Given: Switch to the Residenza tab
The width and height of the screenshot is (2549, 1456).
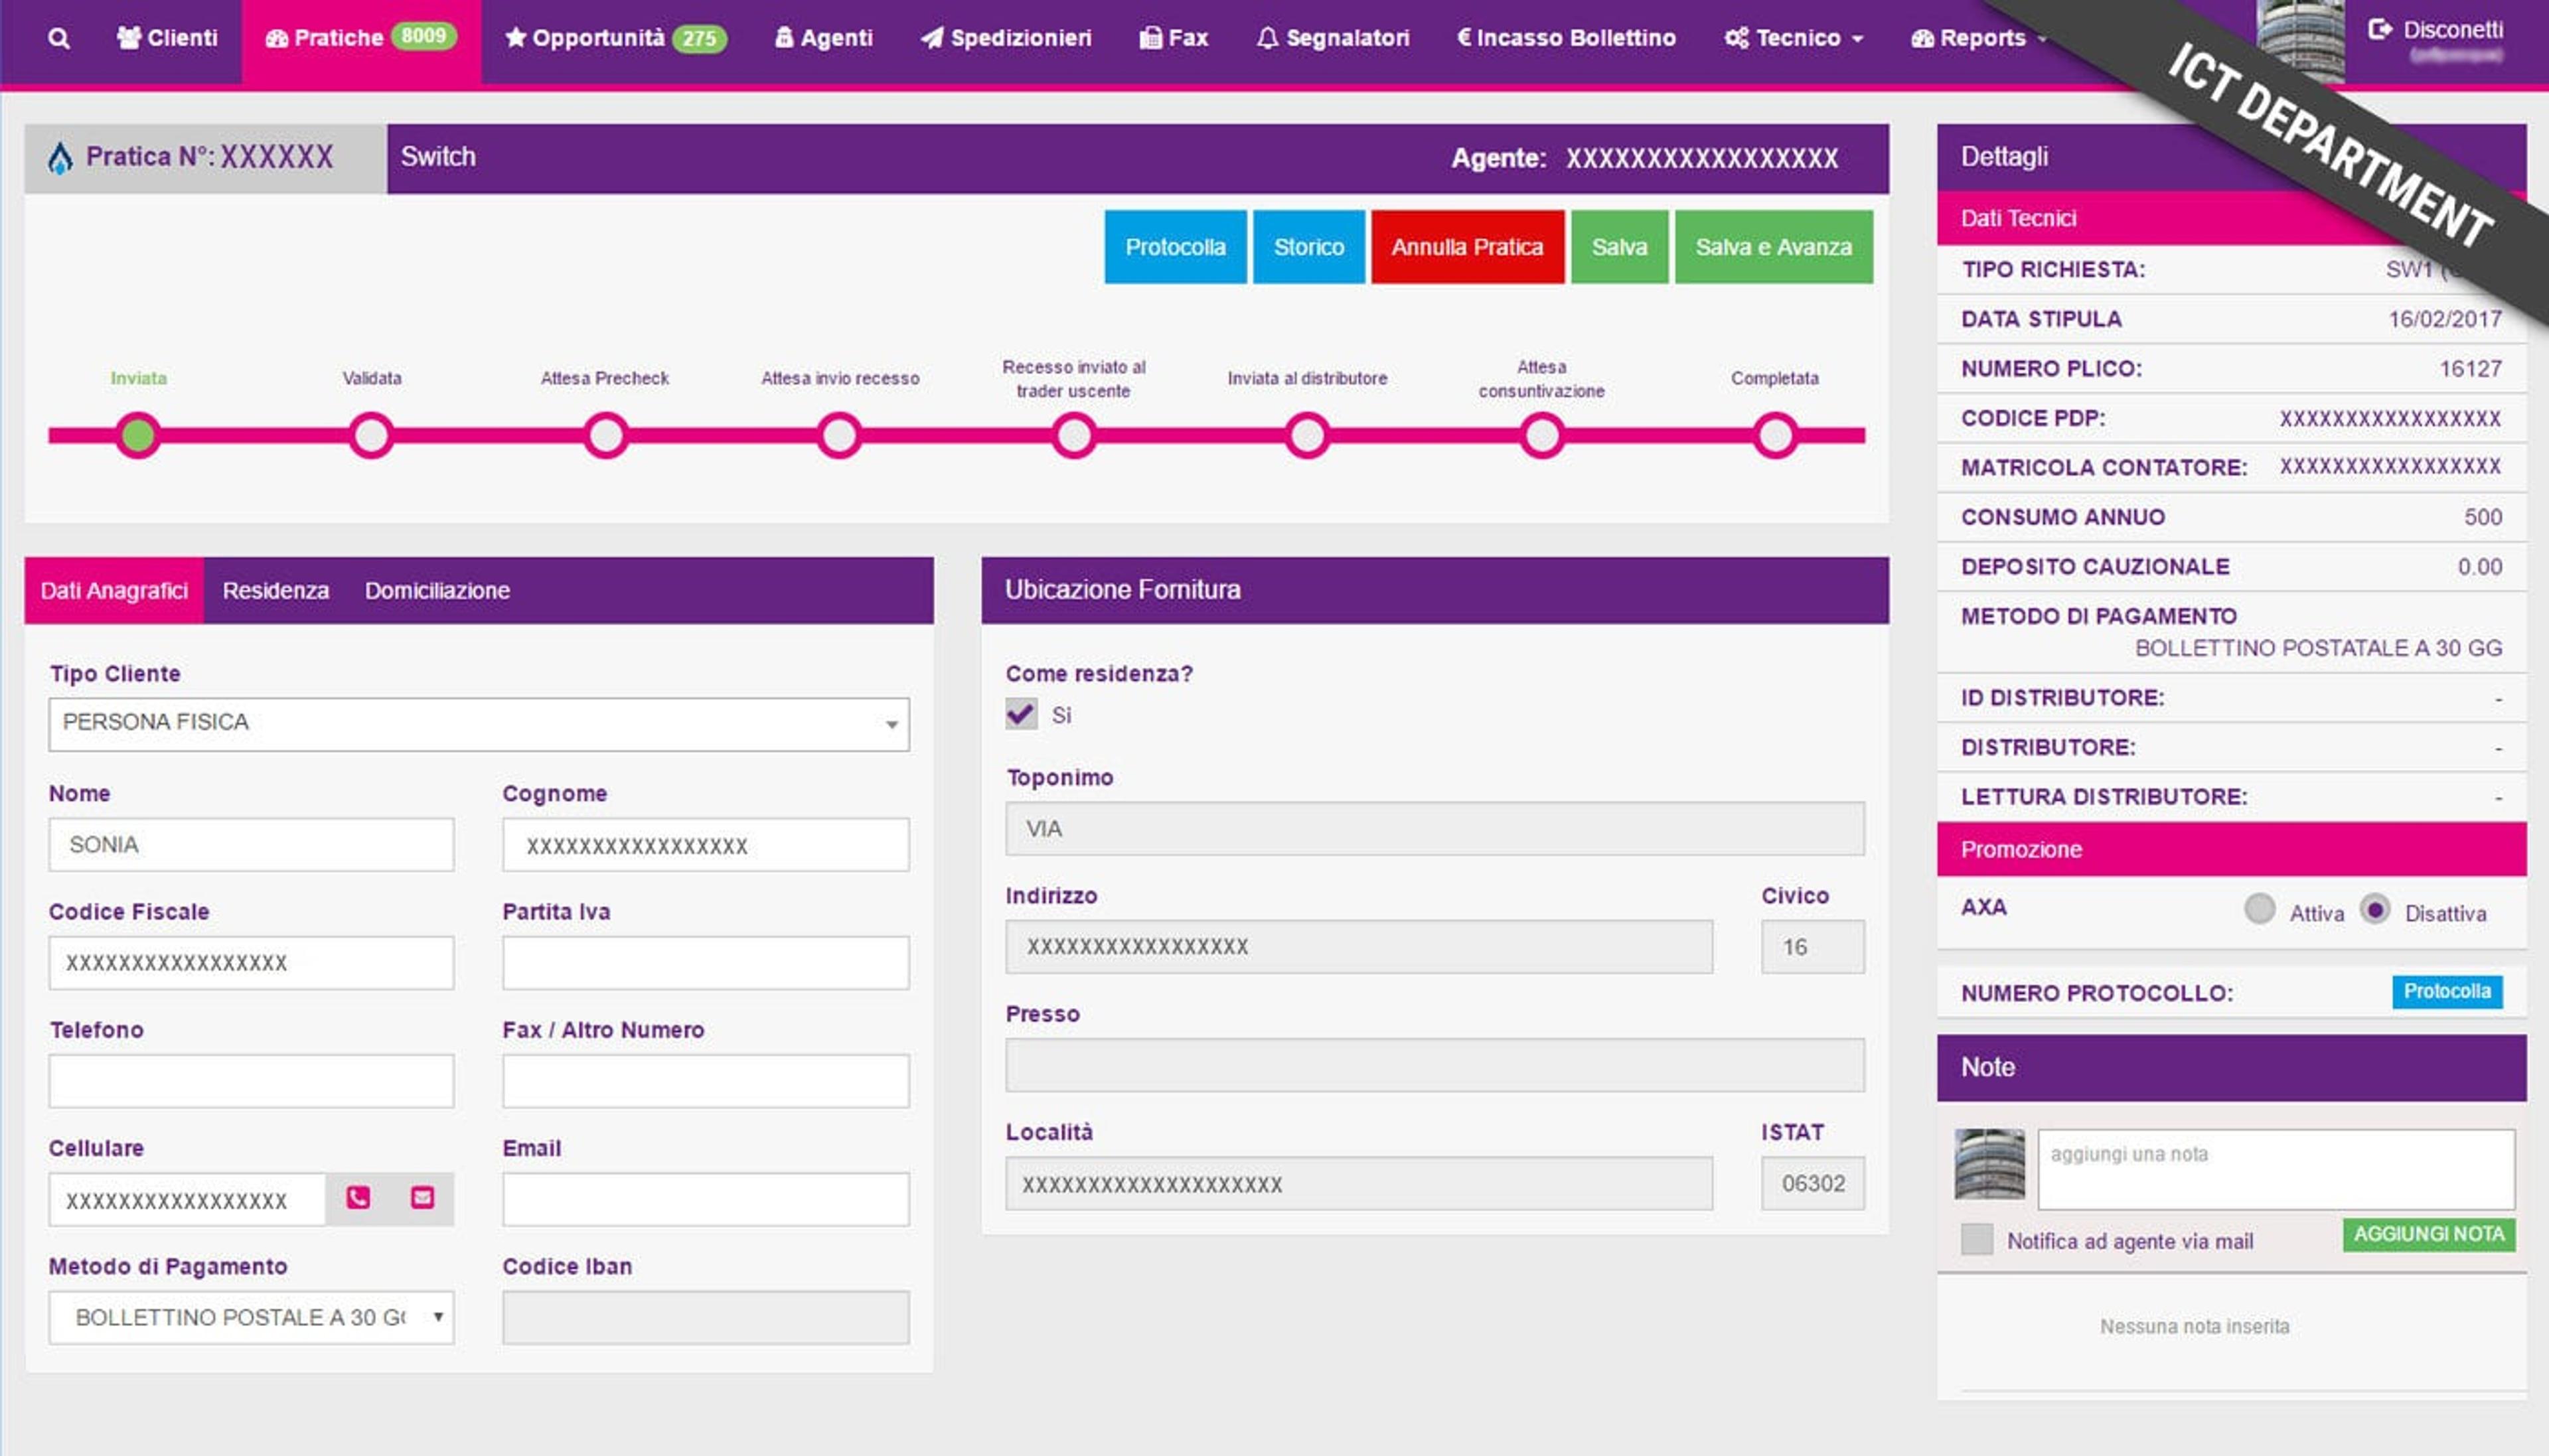Looking at the screenshot, I should click(276, 590).
